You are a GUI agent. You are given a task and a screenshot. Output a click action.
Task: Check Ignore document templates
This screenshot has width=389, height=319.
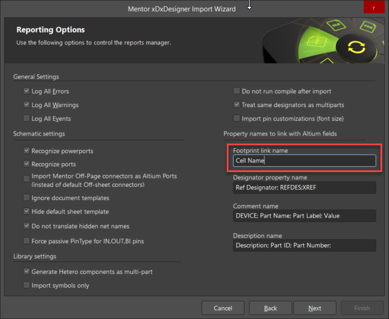click(26, 198)
